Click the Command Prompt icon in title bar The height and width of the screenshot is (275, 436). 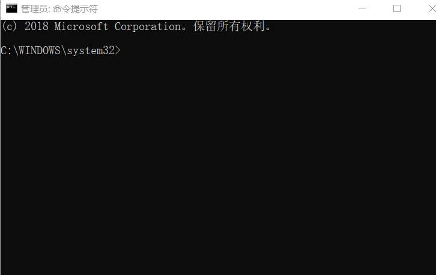click(x=11, y=8)
